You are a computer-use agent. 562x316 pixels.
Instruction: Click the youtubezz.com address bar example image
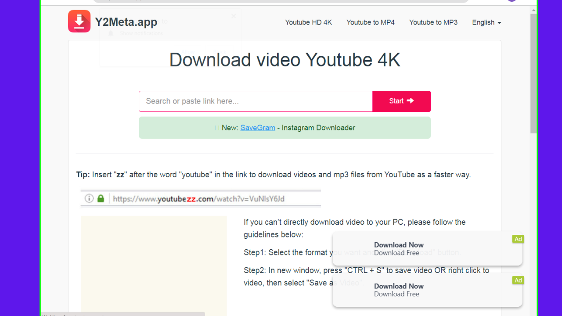tap(201, 198)
